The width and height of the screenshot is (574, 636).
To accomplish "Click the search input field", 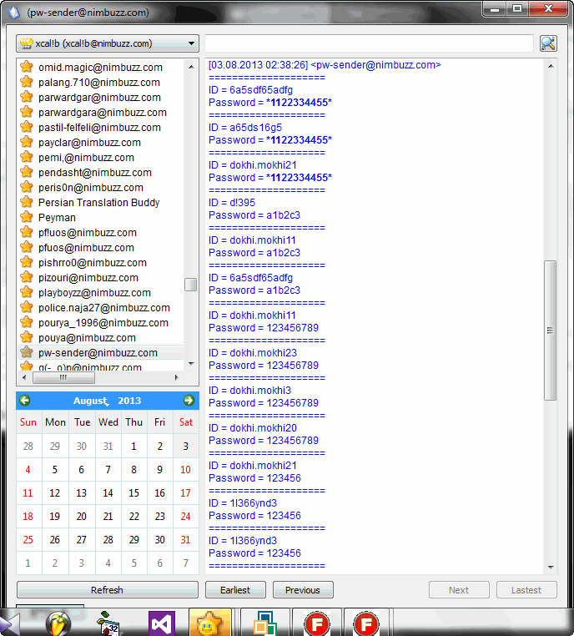I will pos(369,43).
